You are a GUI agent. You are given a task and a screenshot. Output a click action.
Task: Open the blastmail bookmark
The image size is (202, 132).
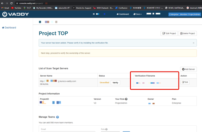[x=194, y=8]
